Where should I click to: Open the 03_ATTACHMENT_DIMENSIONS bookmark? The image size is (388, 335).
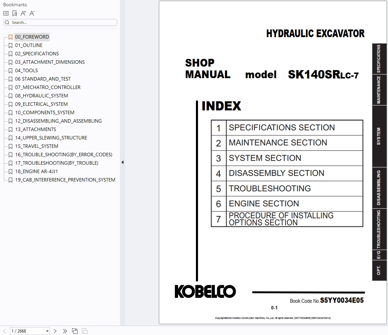tap(50, 62)
